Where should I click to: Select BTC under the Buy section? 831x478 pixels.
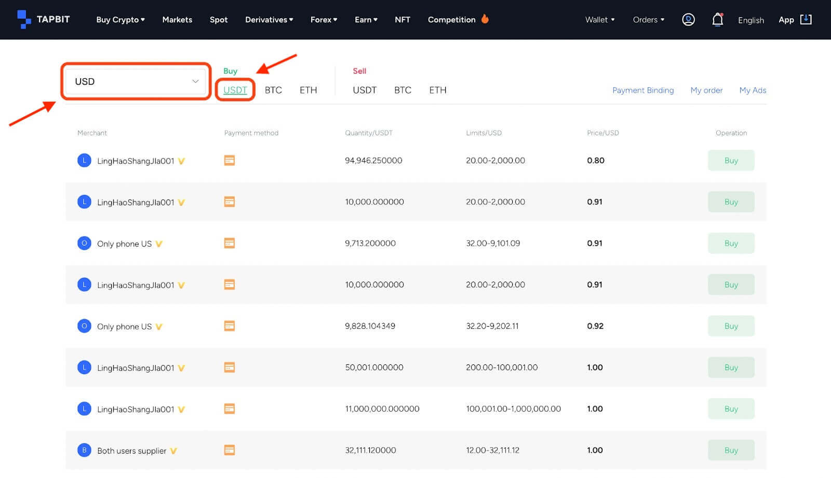(273, 90)
